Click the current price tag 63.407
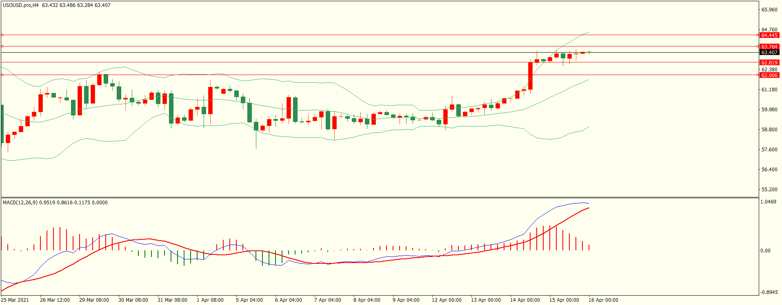This screenshot has height=305, width=782. 769,53
